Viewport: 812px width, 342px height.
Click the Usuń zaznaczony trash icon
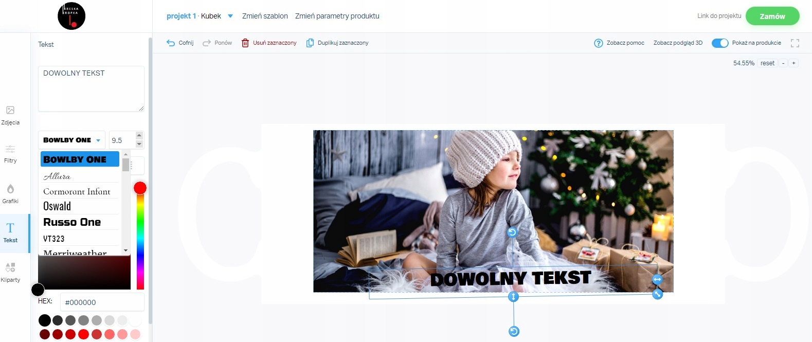coord(245,43)
